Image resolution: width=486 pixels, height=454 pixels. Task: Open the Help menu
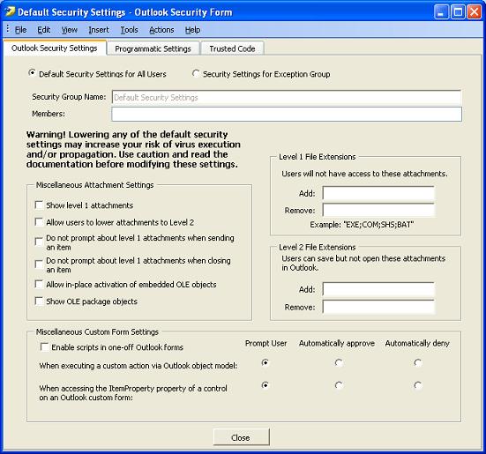coord(192,30)
